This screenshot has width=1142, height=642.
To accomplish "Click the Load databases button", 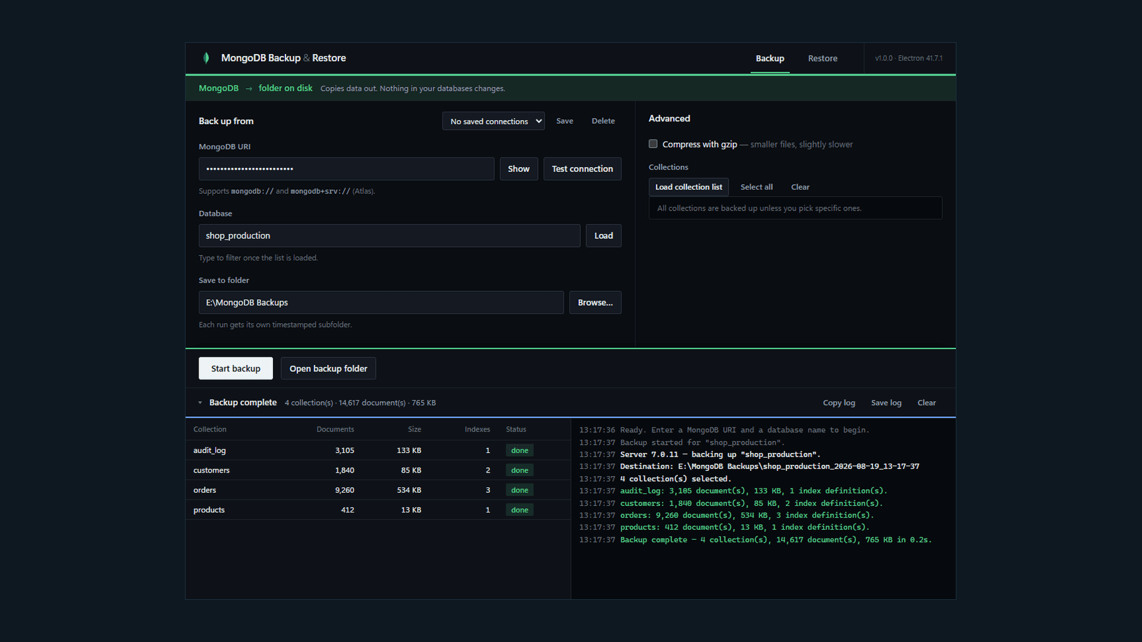I will click(x=603, y=235).
